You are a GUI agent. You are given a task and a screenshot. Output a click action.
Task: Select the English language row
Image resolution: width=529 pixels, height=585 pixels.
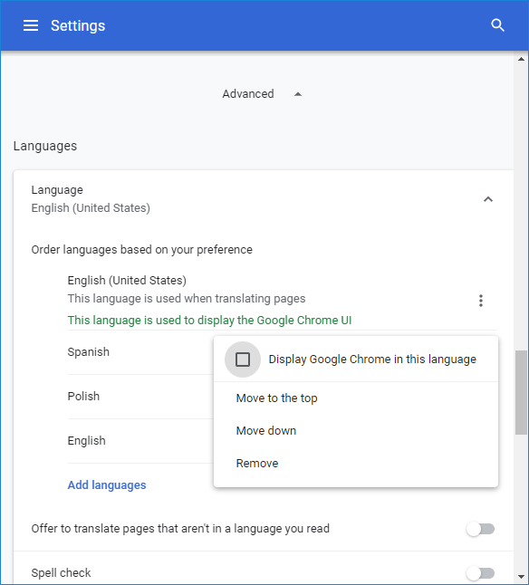(x=140, y=441)
